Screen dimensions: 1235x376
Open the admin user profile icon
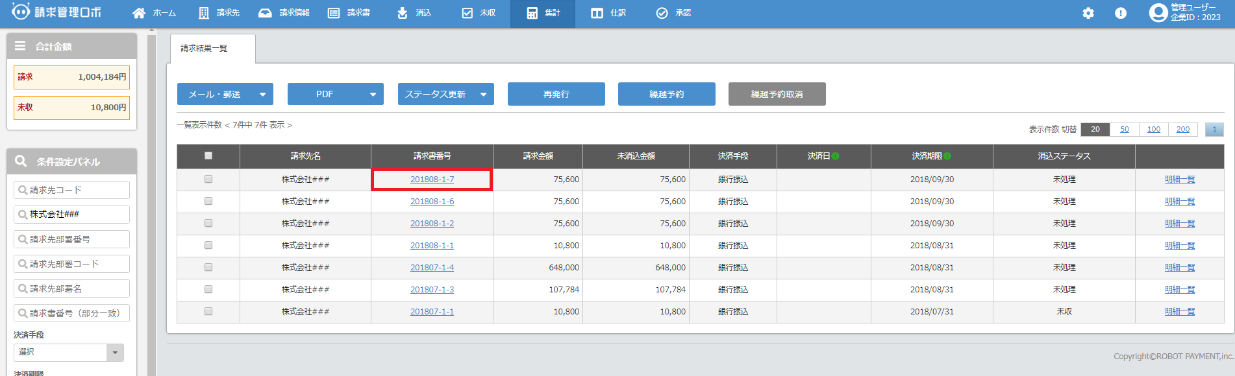1158,13
